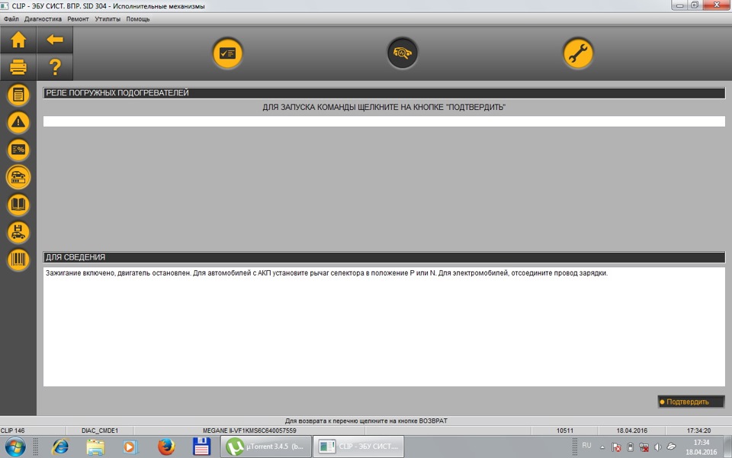
Task: Open the volume speaker tray icon
Action: 658,447
